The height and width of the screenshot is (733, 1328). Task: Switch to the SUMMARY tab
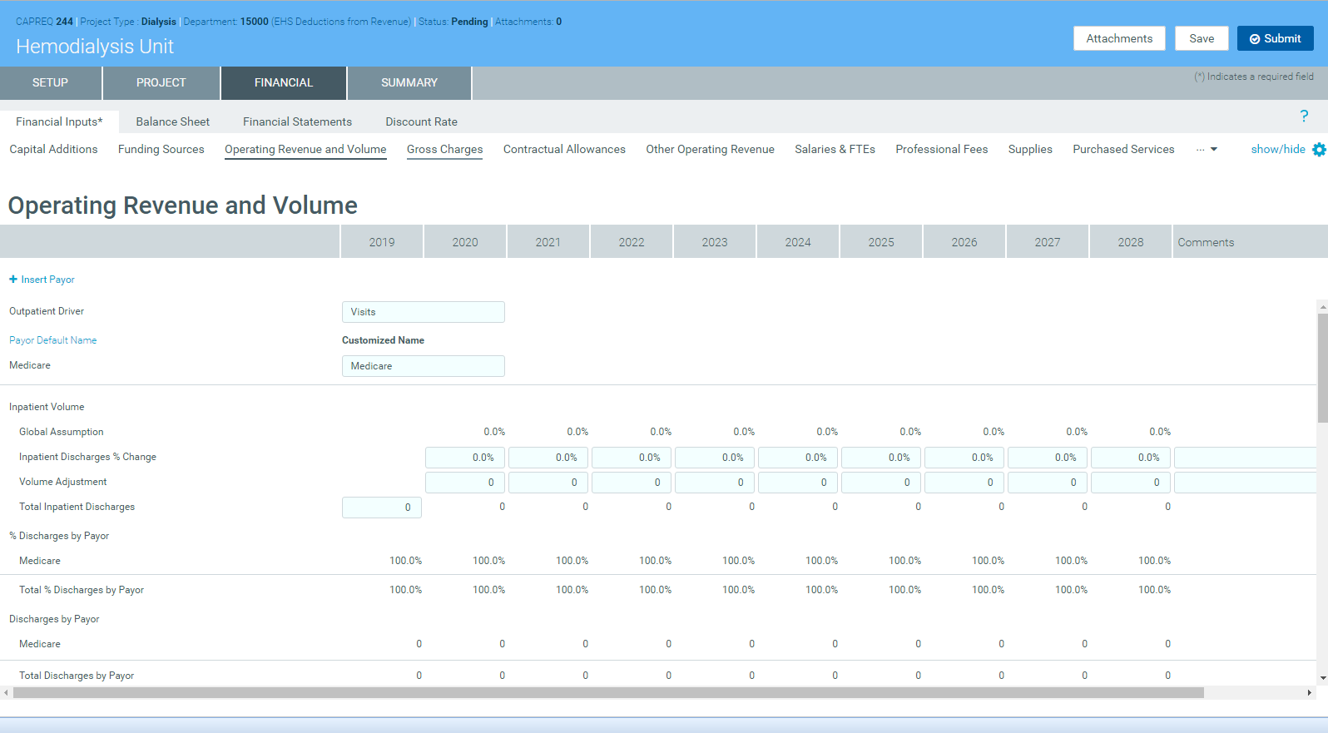pyautogui.click(x=409, y=83)
